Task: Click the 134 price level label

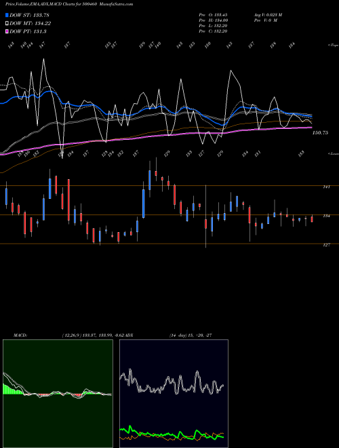Action: pos(326,216)
